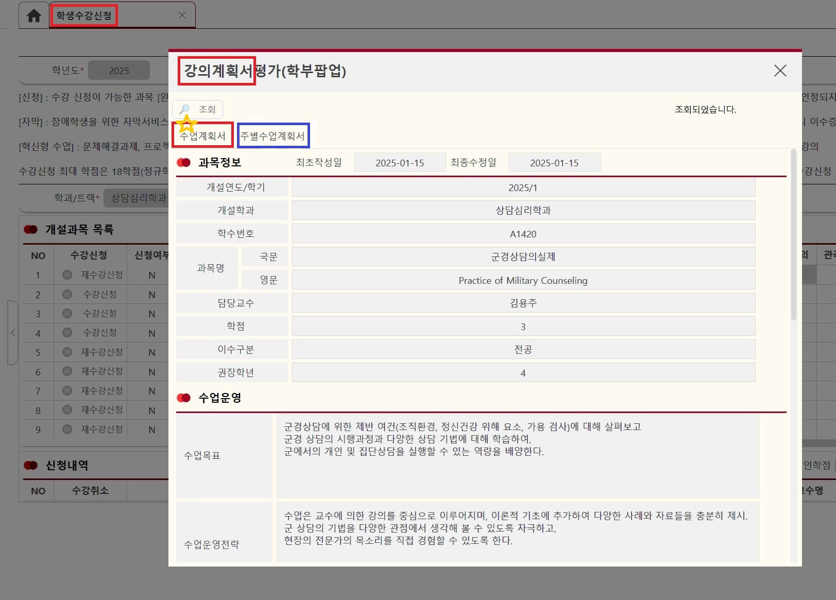Select radio button in row 5 재수강신청
Viewport: 836px width, 600px height.
point(67,352)
